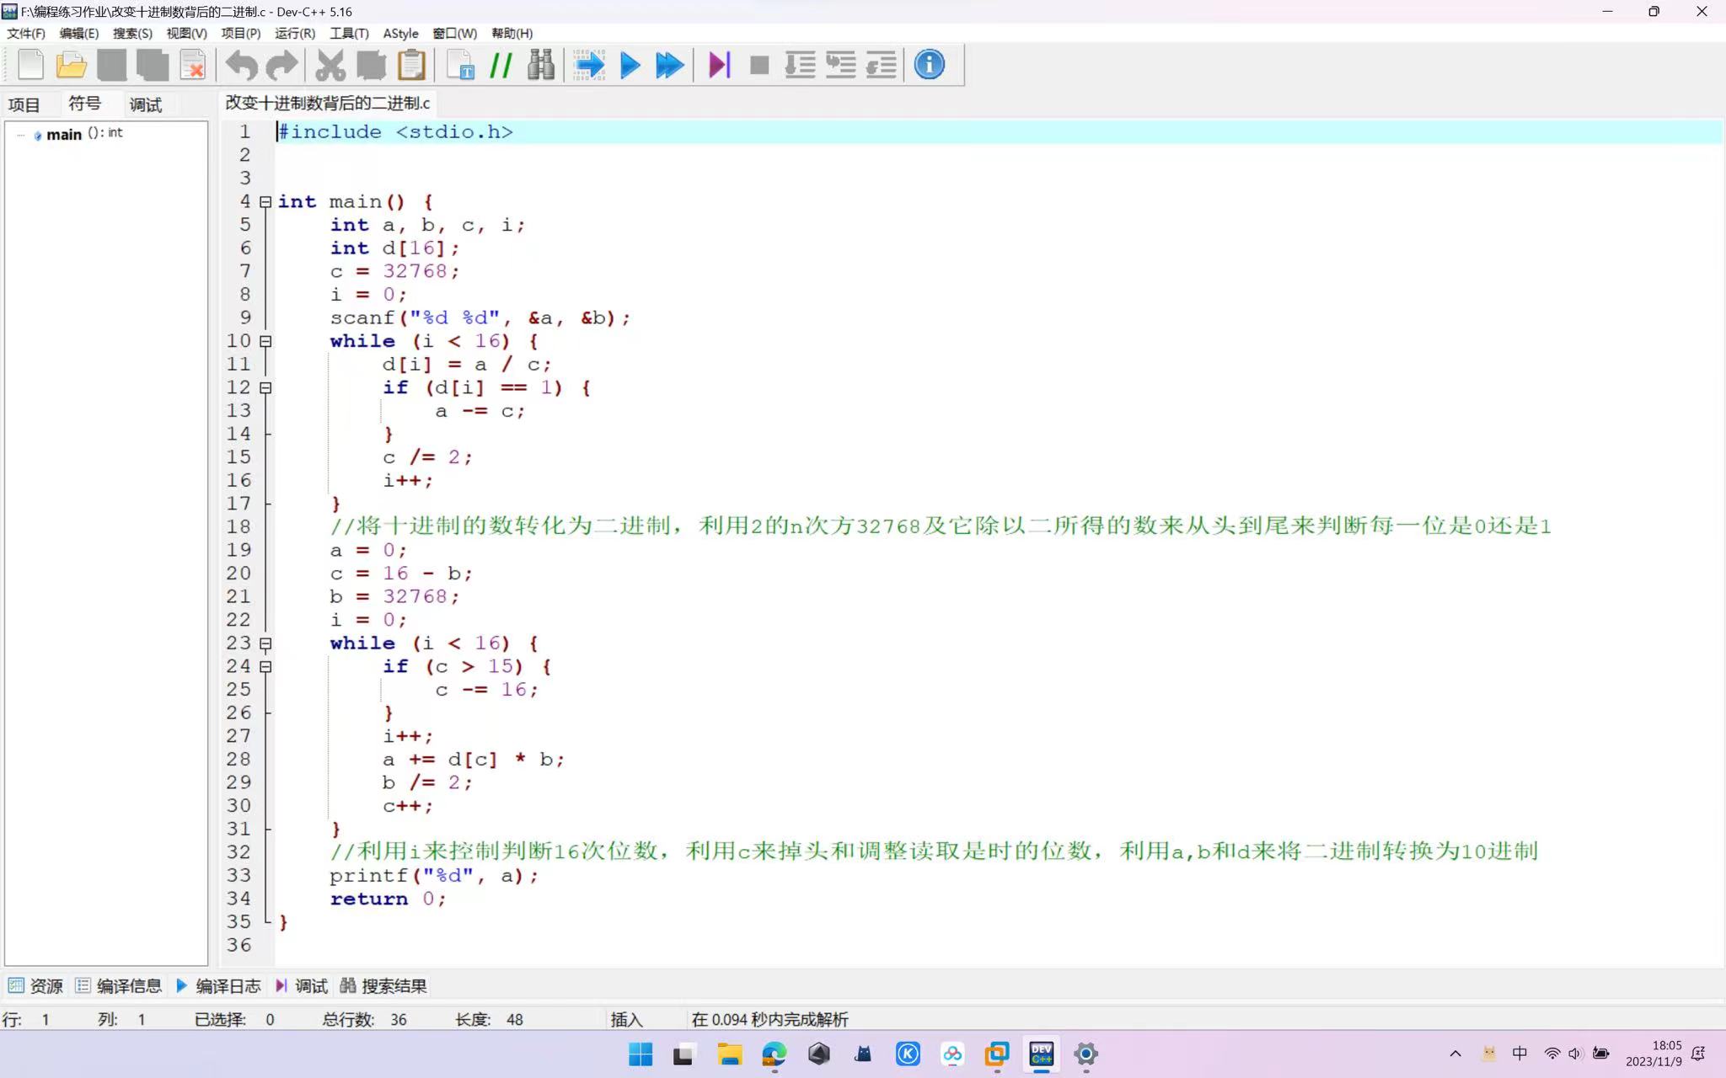Image resolution: width=1726 pixels, height=1078 pixels.
Task: Click the blue info icon
Action: (929, 65)
